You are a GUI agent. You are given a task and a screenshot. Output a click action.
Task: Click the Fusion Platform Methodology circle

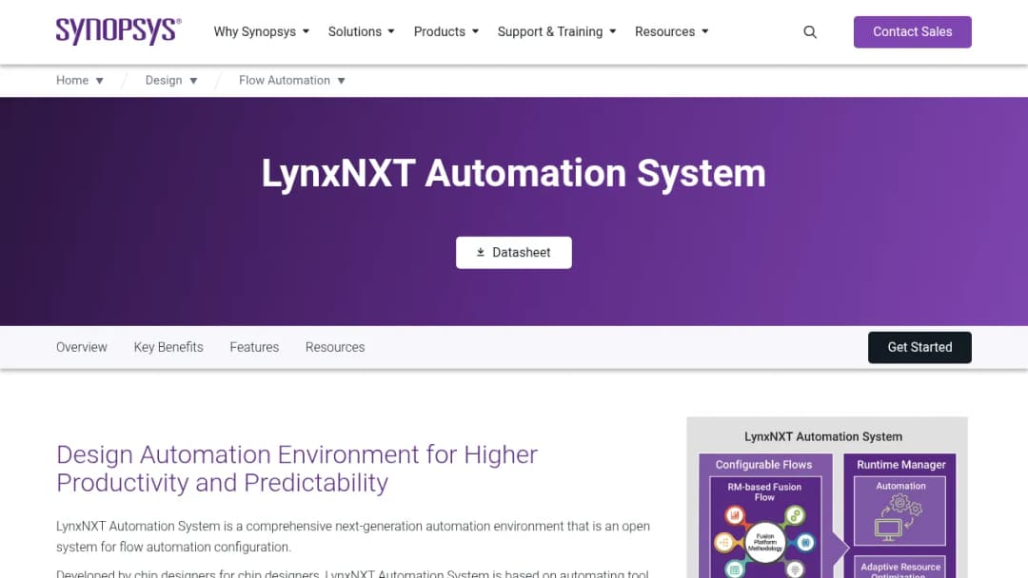pyautogui.click(x=765, y=542)
